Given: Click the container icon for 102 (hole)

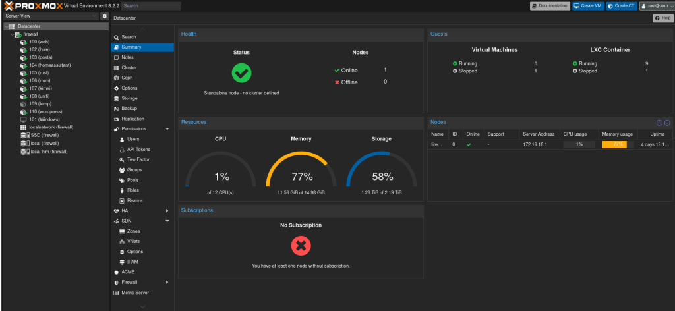Looking at the screenshot, I should pyautogui.click(x=24, y=50).
